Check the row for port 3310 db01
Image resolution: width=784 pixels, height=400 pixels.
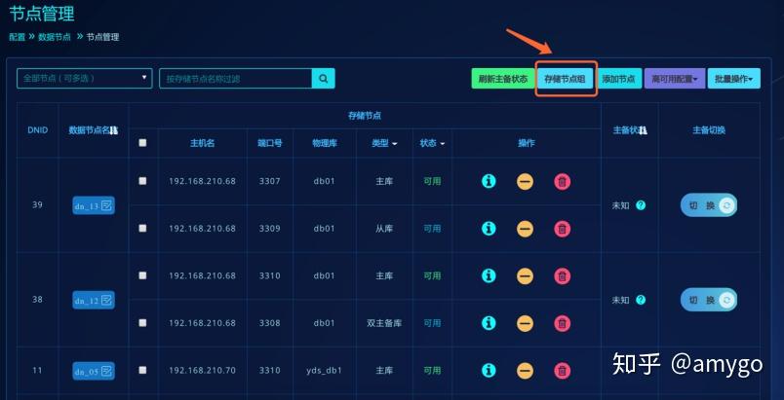143,275
